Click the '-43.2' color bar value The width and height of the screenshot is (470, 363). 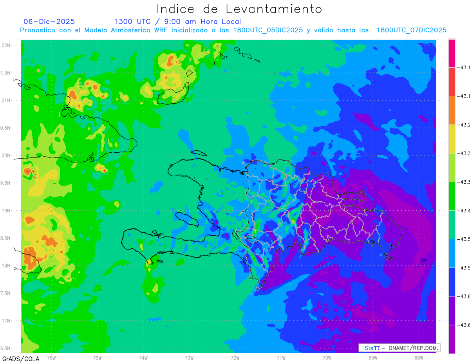464,125
